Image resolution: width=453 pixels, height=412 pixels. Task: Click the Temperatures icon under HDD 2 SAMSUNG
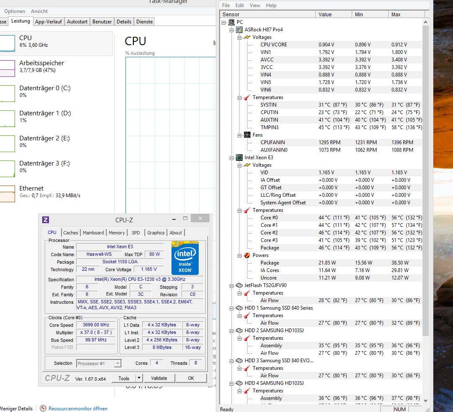[247, 338]
